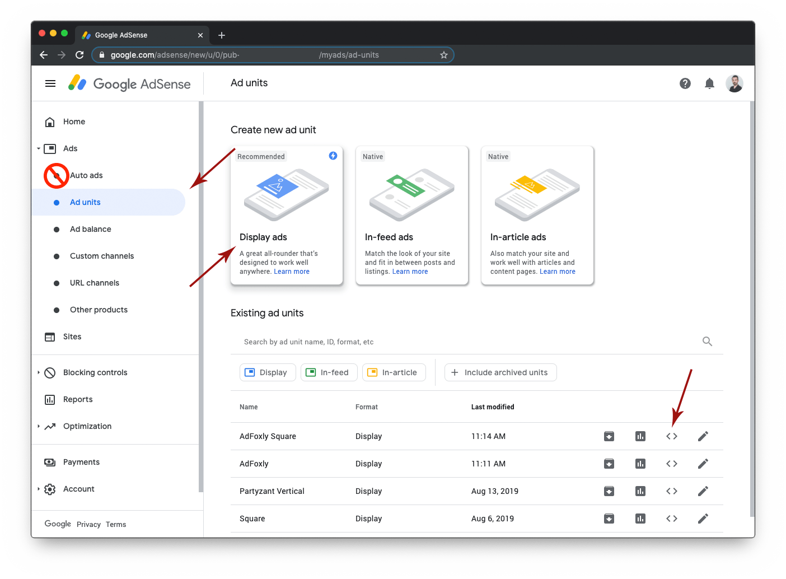Expand the Blocking controls section
The width and height of the screenshot is (786, 579).
point(39,372)
